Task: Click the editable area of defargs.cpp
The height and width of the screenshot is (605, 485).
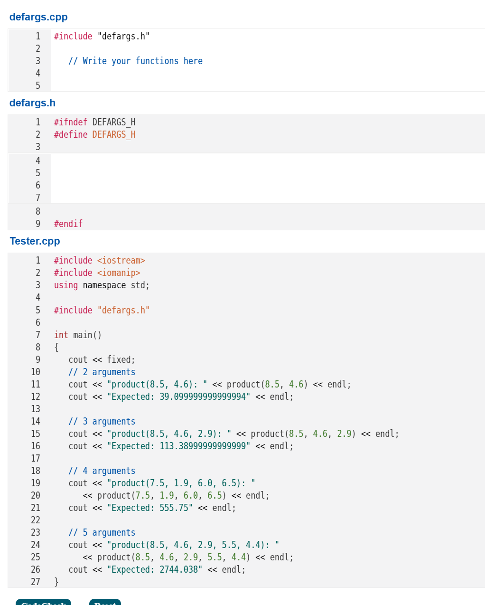Action: [190, 61]
